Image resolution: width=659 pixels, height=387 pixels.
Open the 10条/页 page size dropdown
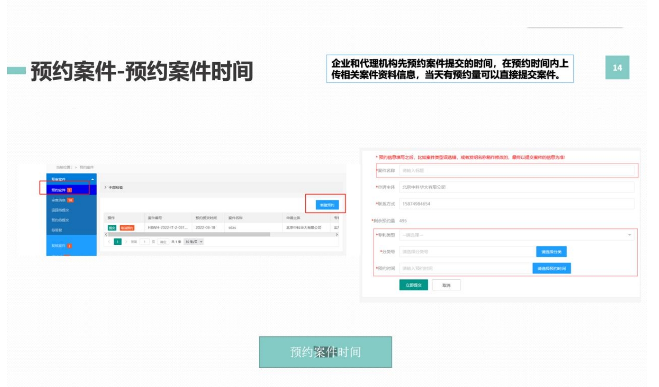[194, 242]
